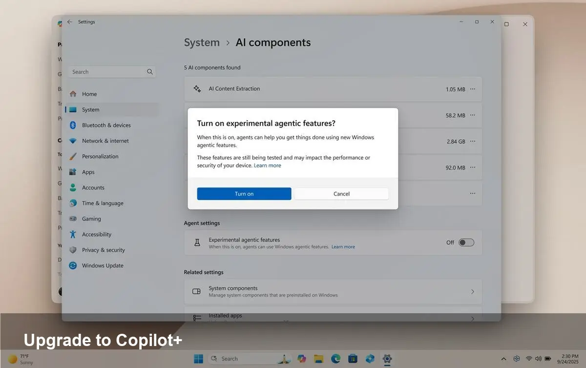Launch Copilot from the taskbar
Viewport: 586px width, 368px height.
click(x=301, y=358)
